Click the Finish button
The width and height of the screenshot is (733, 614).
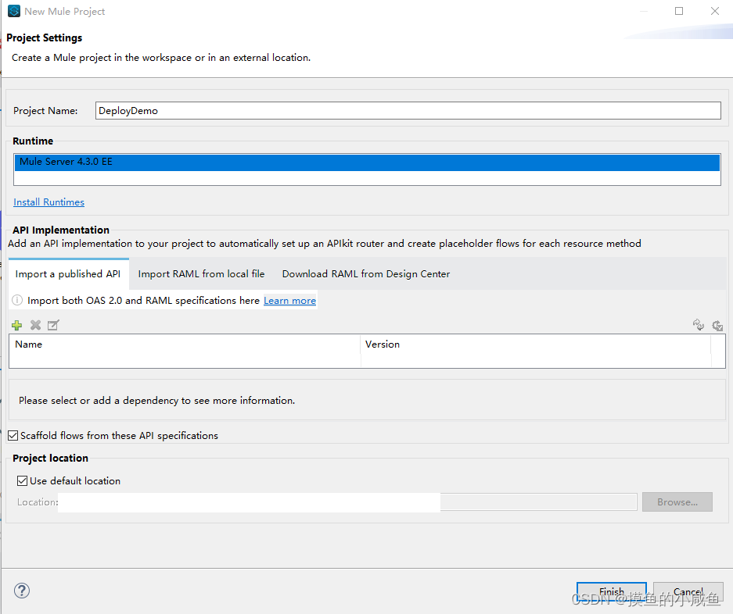pyautogui.click(x=612, y=591)
